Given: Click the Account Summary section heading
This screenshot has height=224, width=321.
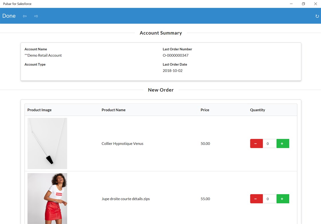Looking at the screenshot, I should tap(161, 33).
